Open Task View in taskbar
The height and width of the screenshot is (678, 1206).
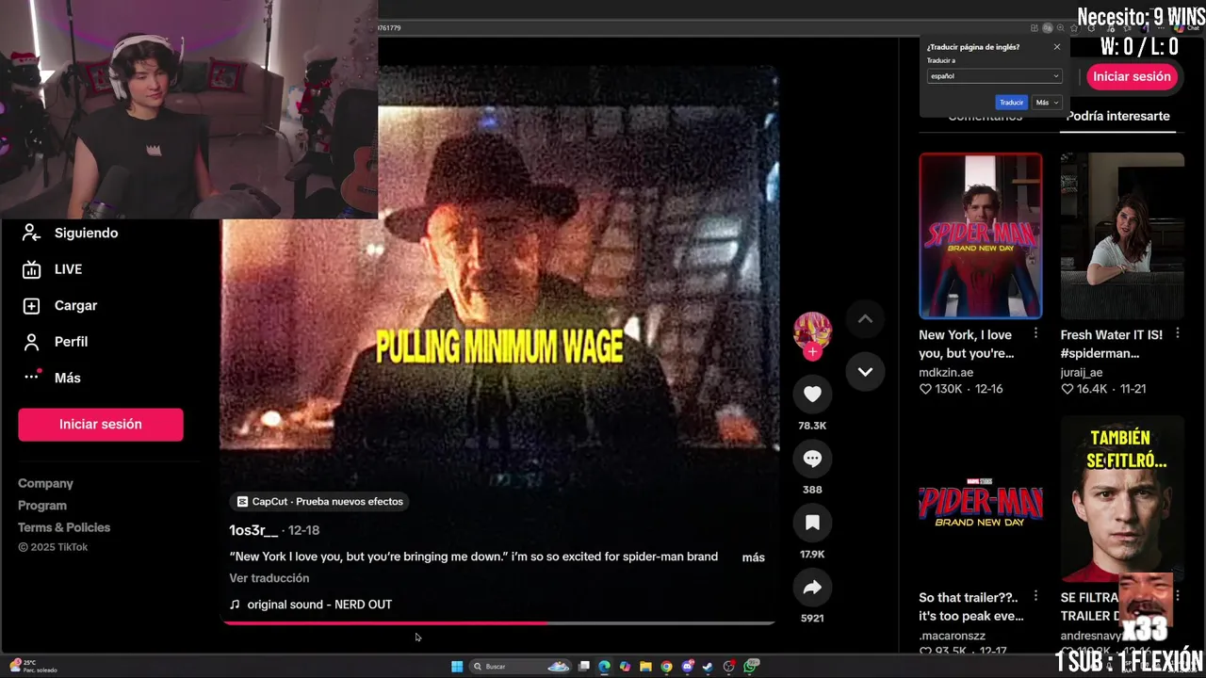coord(584,667)
